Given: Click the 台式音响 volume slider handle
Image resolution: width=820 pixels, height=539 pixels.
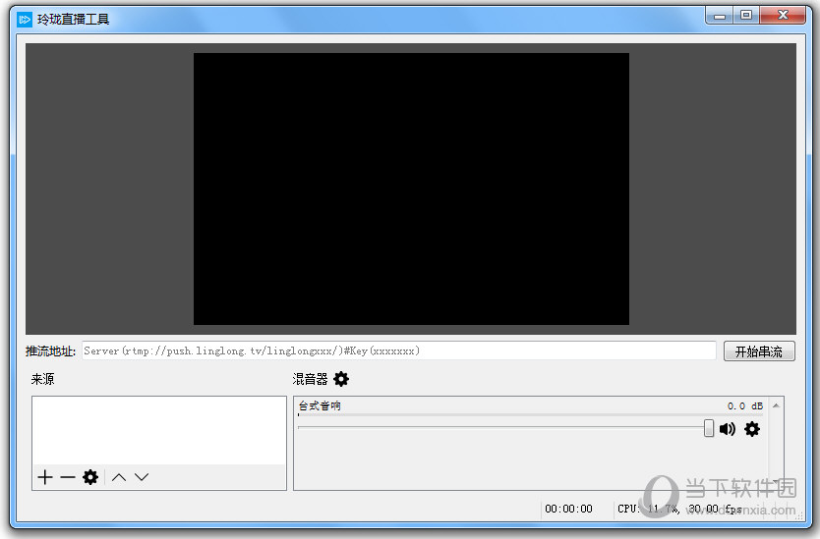Looking at the screenshot, I should pos(709,428).
